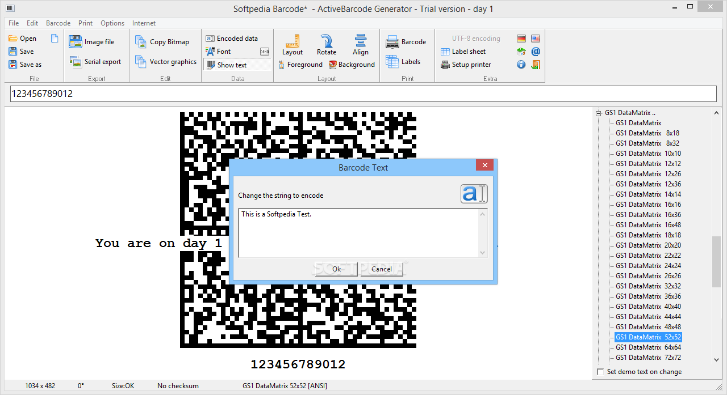Open the Barcode menu
727x395 pixels.
(x=58, y=23)
